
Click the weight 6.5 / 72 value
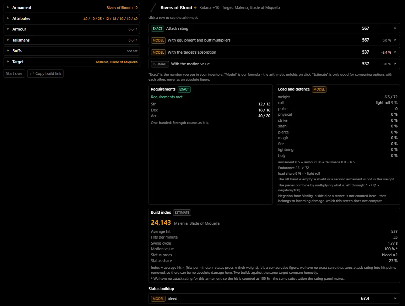(x=391, y=97)
